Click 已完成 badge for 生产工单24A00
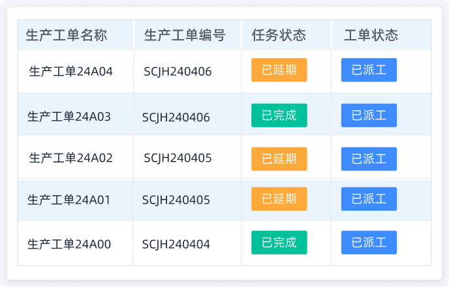This screenshot has height=289, width=449. (279, 243)
